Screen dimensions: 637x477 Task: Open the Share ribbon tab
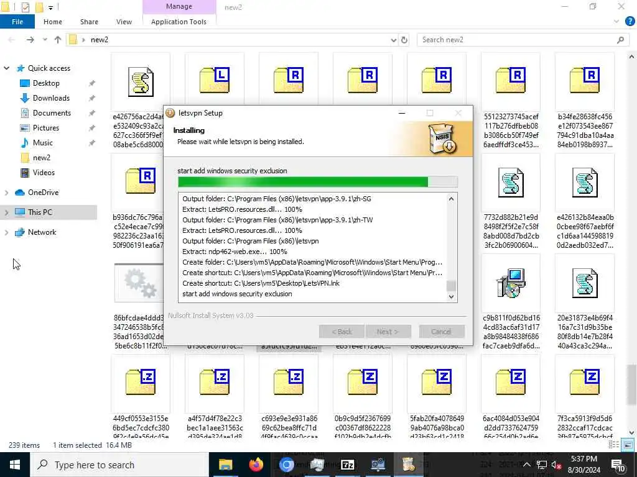[x=89, y=22]
